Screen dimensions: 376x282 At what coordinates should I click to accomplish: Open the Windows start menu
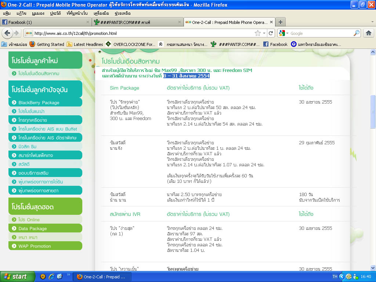tap(17, 276)
